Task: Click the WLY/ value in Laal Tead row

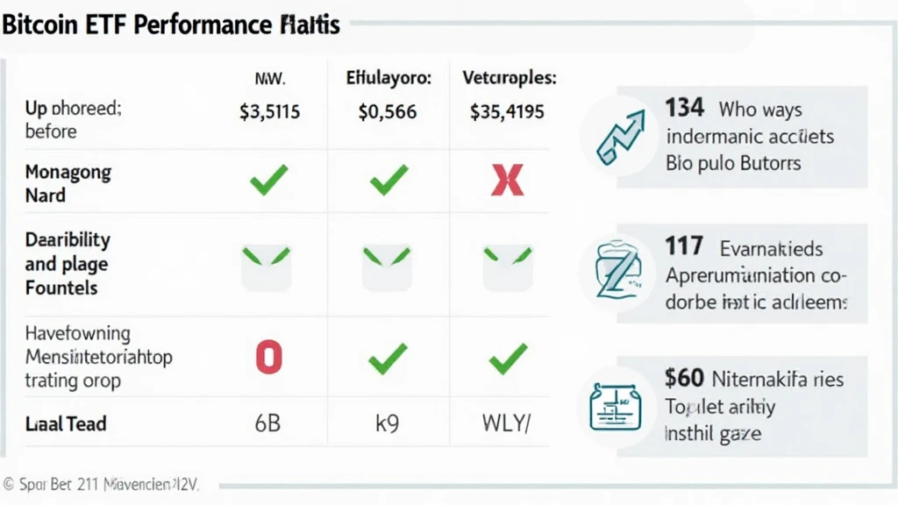Action: coord(507,424)
